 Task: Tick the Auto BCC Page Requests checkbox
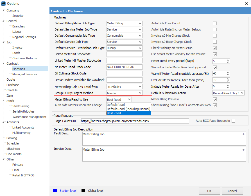pyautogui.click(x=233, y=121)
